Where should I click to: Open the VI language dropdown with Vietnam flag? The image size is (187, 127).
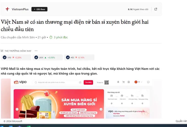tap(138, 82)
